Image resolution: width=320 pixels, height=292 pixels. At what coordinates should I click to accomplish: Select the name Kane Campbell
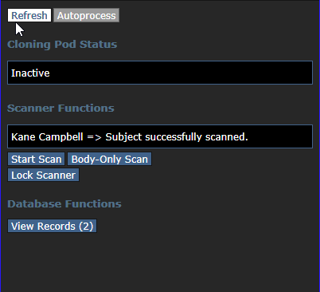(x=47, y=137)
